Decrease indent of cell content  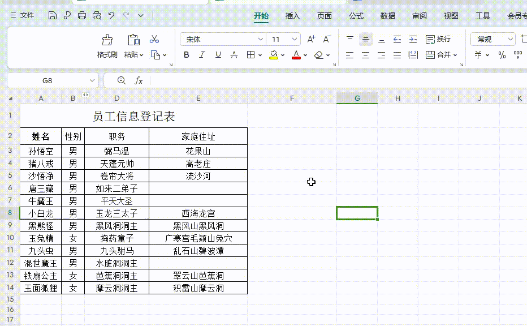click(x=397, y=40)
